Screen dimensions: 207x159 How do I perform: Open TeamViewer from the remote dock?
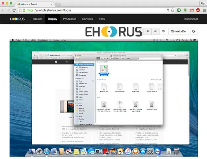coord(157,151)
